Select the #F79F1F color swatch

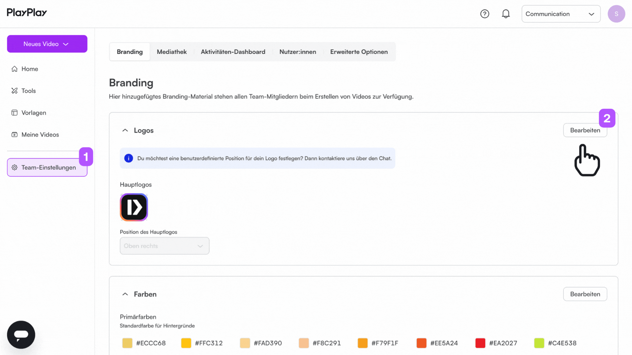[362, 343]
